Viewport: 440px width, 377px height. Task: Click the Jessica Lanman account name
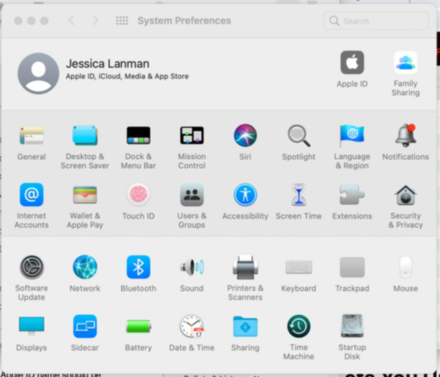point(108,64)
